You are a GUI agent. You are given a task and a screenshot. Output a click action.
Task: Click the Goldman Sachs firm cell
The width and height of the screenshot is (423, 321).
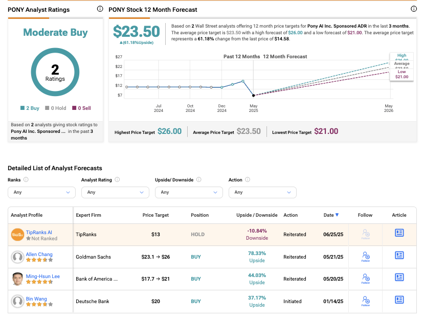point(93,257)
